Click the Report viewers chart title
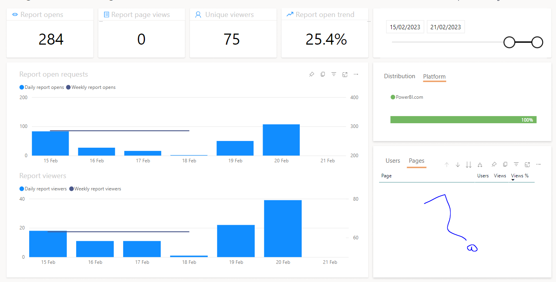Screen dimensions: 556x282 (x=43, y=176)
